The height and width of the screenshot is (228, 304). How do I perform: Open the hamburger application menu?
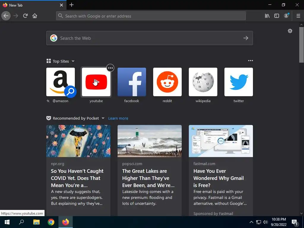pos(298,16)
